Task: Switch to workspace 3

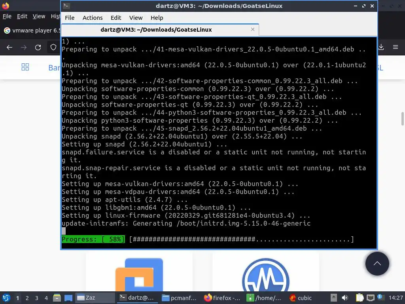Action: point(37,298)
